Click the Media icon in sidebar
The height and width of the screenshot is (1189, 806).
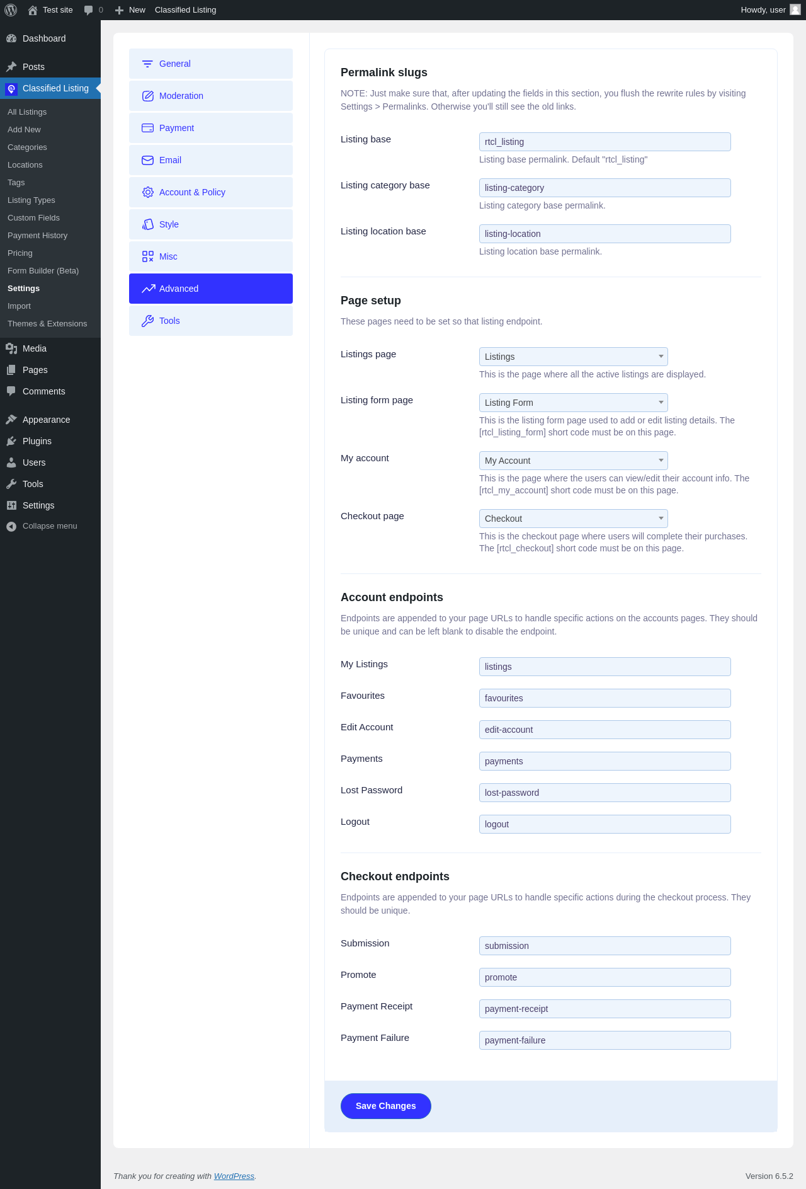[11, 348]
